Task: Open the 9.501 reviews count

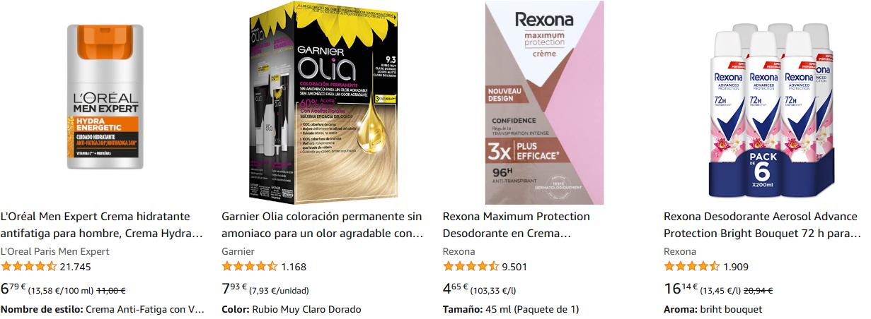Action: pos(514,267)
